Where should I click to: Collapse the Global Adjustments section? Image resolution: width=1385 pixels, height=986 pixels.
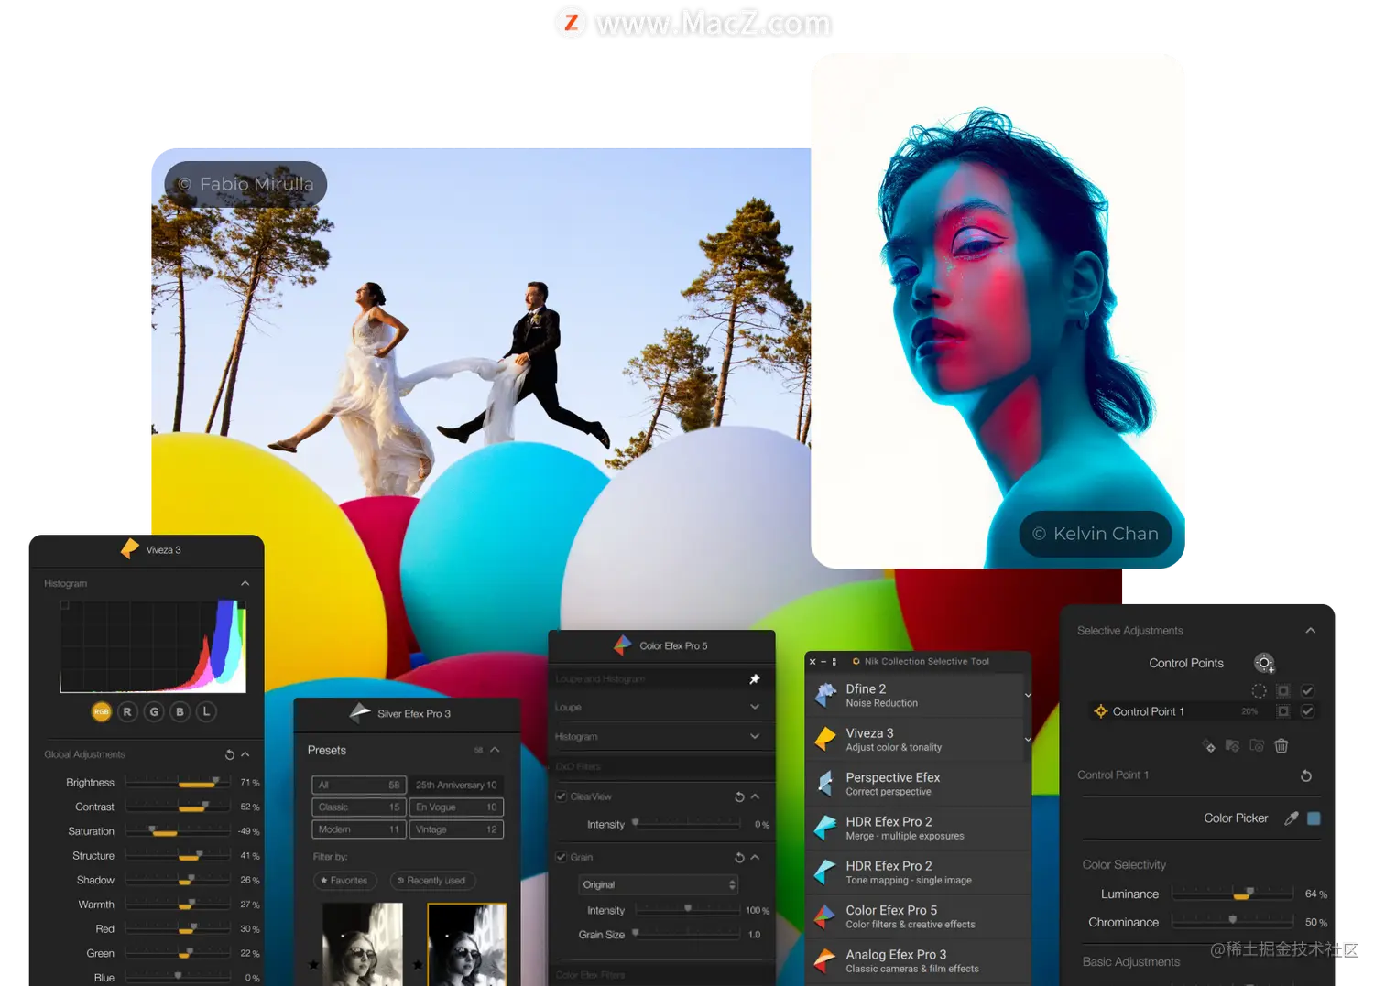point(245,754)
